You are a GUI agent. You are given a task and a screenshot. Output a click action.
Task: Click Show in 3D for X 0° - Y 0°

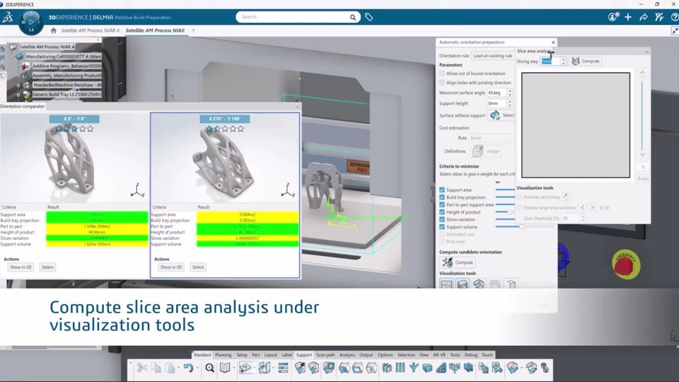(x=21, y=267)
